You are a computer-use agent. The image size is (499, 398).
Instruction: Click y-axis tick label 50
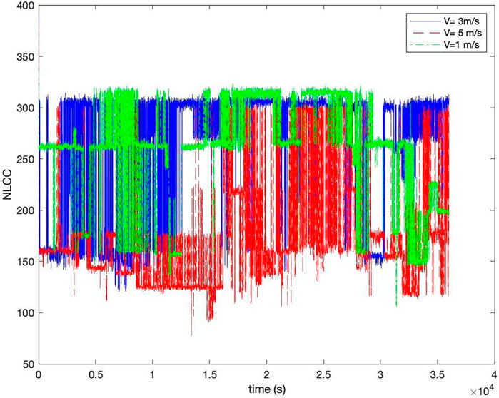[x=28, y=364]
